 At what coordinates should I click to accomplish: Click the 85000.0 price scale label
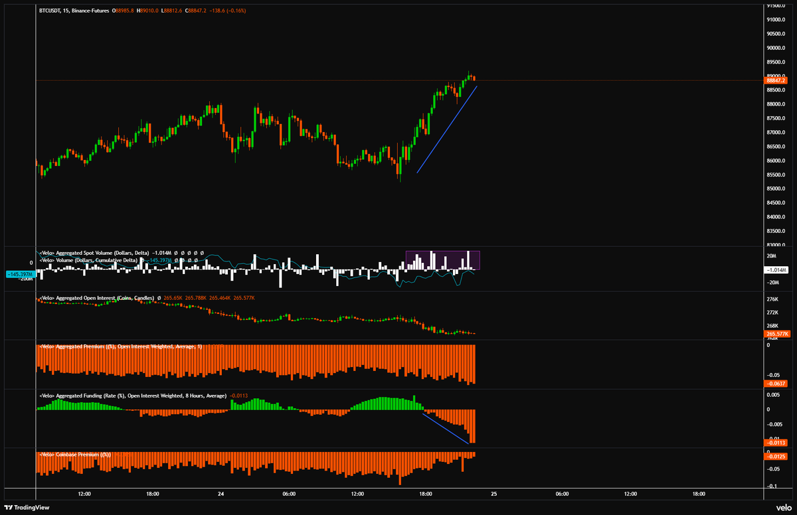pyautogui.click(x=777, y=188)
